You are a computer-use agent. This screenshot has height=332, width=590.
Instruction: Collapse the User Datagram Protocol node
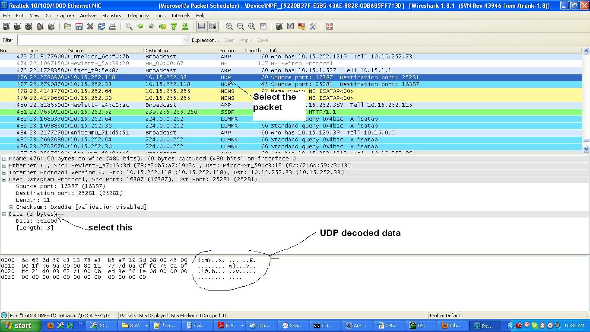pos(4,179)
